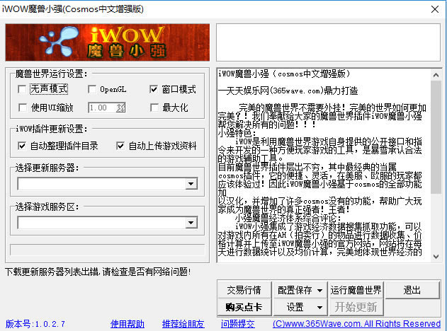This screenshot has width=447, height=331.
Task: Click the 退出 button
Action: pyautogui.click(x=412, y=290)
